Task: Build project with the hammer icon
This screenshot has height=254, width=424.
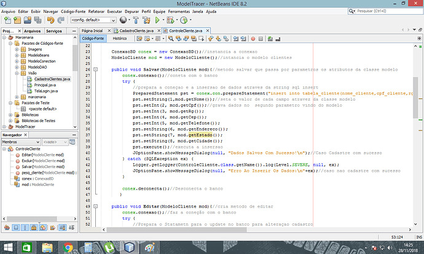Action: coord(136,20)
